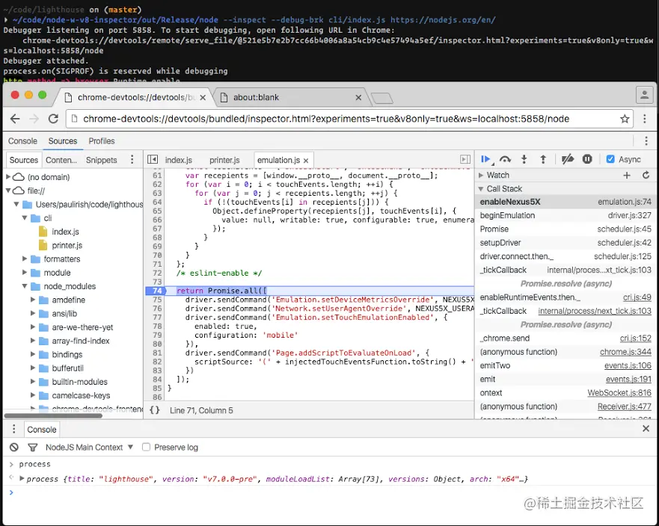The width and height of the screenshot is (659, 526).
Task: Toggle the Async checkbox
Action: (610, 159)
